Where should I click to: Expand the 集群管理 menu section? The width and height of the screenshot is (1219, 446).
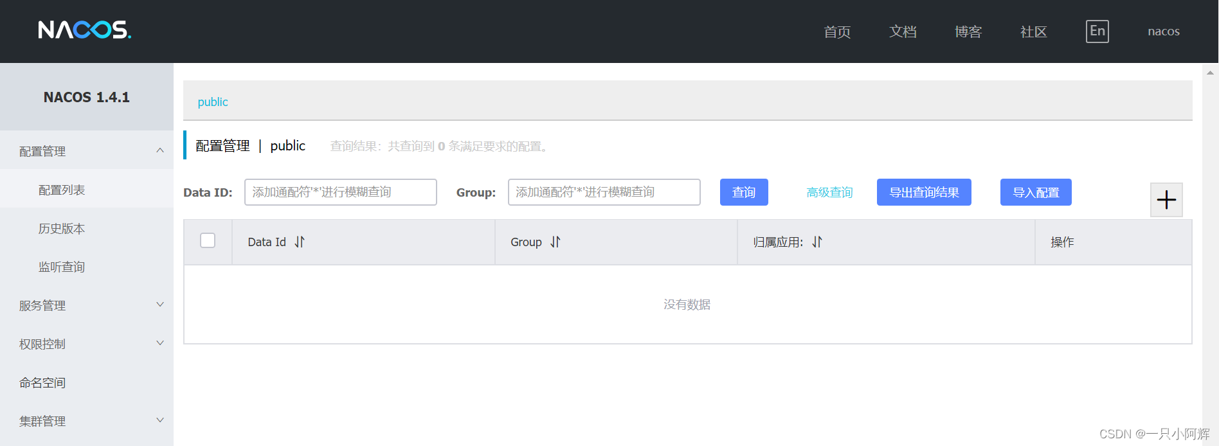click(x=87, y=421)
